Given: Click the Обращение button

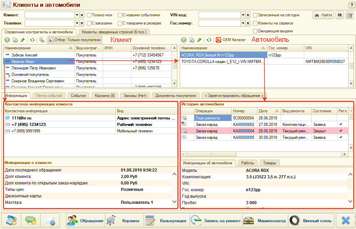Looking at the screenshot, I should (85, 220).
